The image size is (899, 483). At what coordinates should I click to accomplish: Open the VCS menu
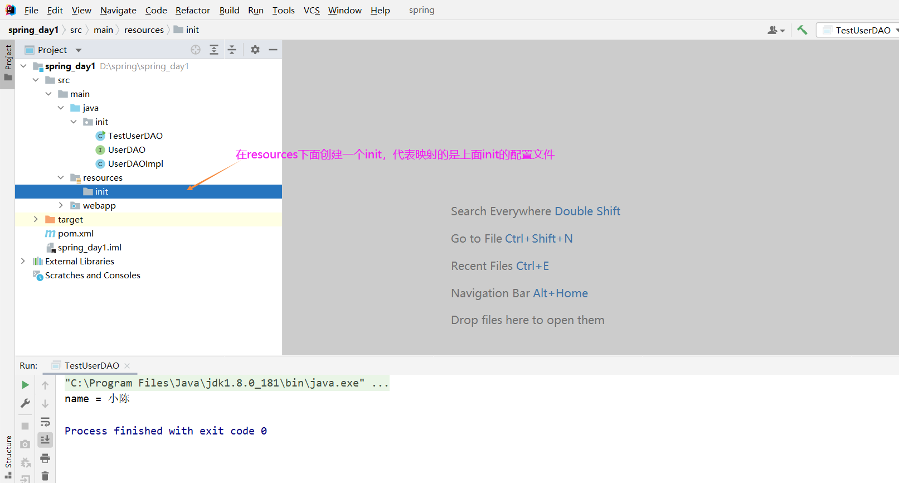(x=312, y=10)
